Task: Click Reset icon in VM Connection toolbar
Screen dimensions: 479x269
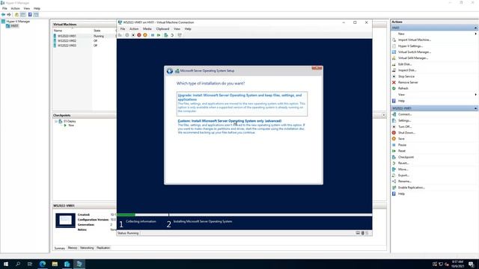Action: pos(159,35)
